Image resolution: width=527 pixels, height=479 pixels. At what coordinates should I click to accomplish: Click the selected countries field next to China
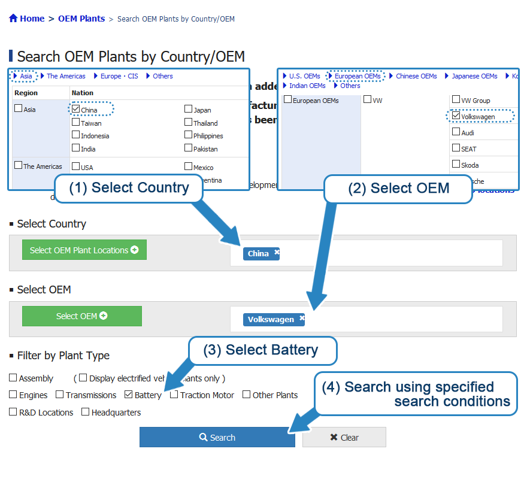[367, 253]
